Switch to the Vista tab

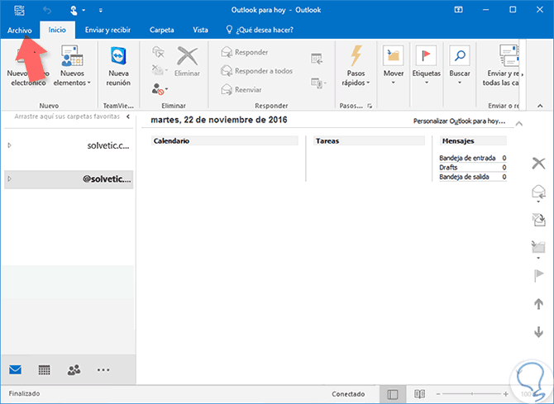[200, 30]
